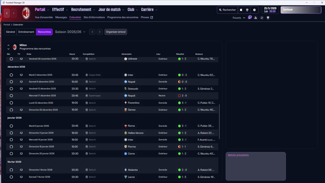Go forward with the right arrow navigation button
The image size is (325, 183).
14,13
